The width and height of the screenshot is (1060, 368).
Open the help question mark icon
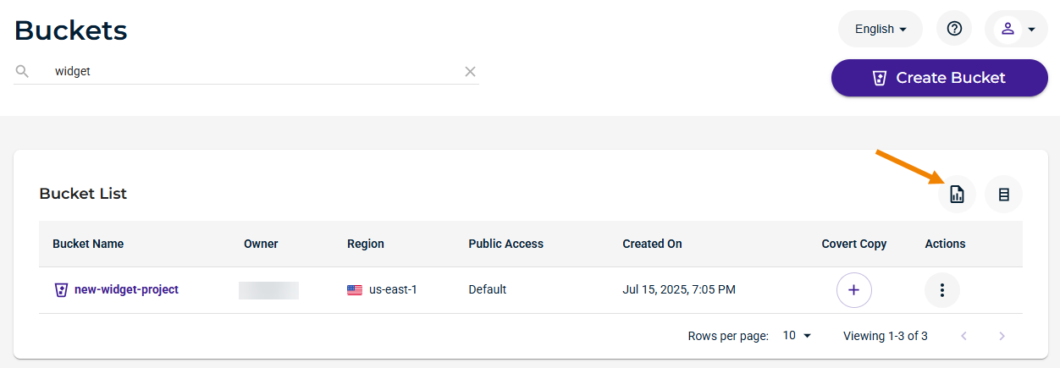pos(954,29)
